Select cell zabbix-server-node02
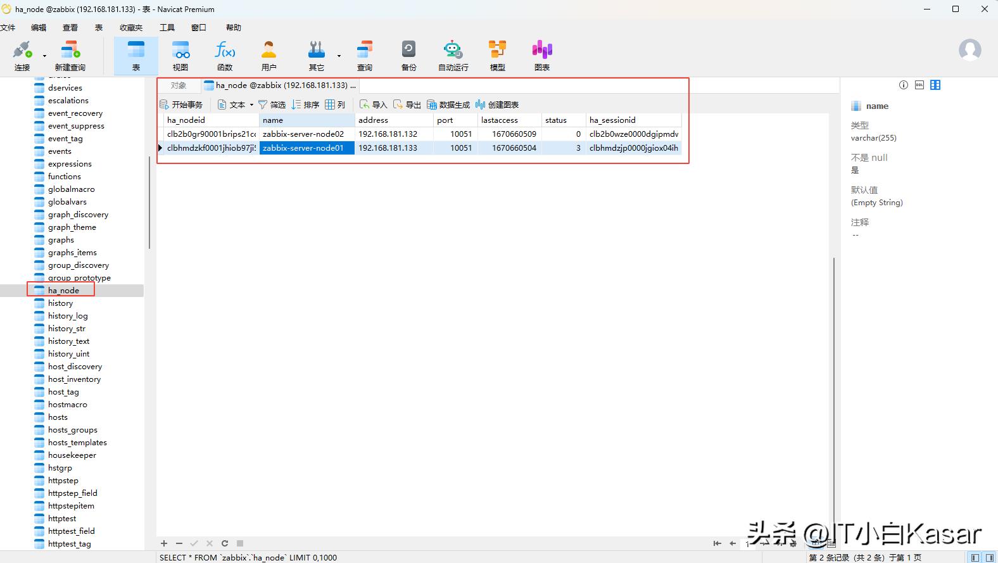This screenshot has width=998, height=563. (x=306, y=134)
